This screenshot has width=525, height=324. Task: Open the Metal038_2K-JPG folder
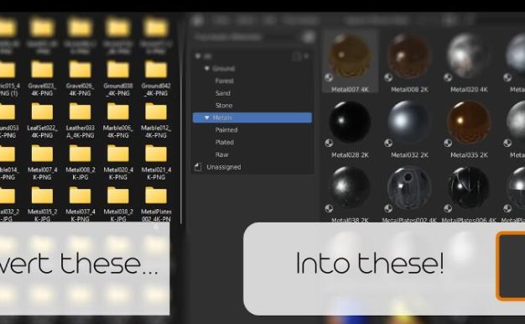tap(118, 204)
